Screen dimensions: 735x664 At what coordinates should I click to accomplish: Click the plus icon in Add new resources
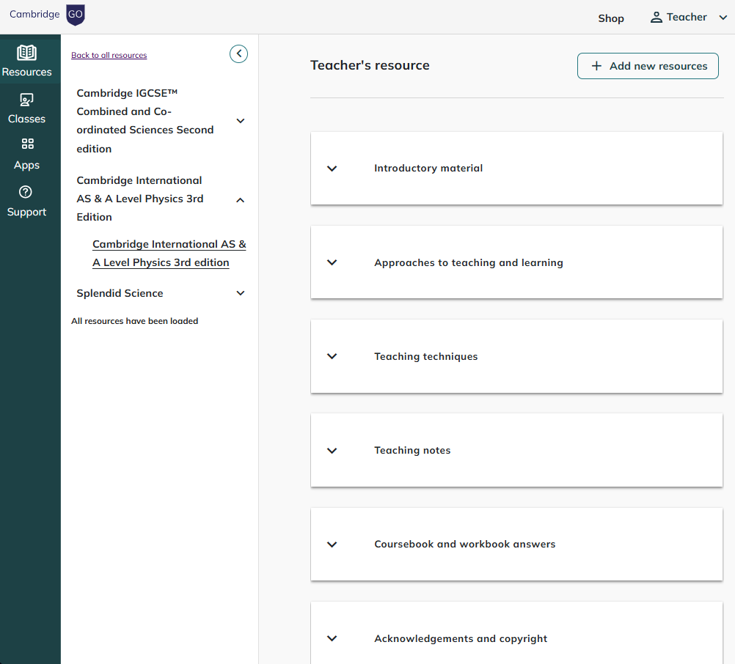(x=596, y=66)
